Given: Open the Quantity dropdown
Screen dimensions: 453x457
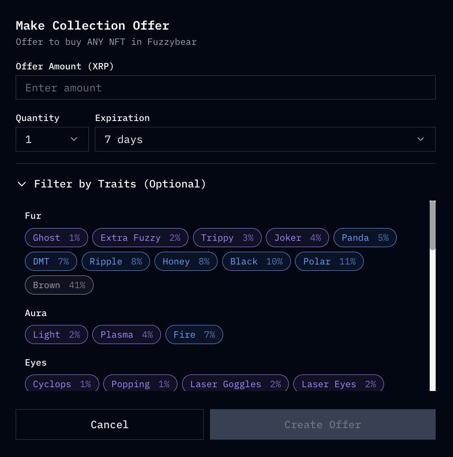Looking at the screenshot, I should click(52, 139).
